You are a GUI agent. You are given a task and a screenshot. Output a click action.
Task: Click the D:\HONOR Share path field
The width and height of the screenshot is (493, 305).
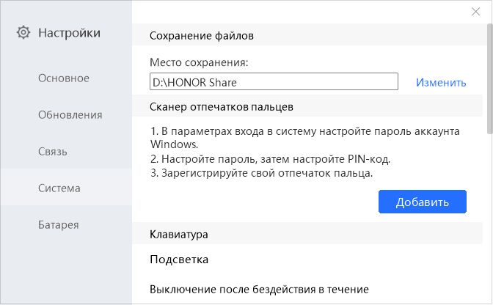273,82
